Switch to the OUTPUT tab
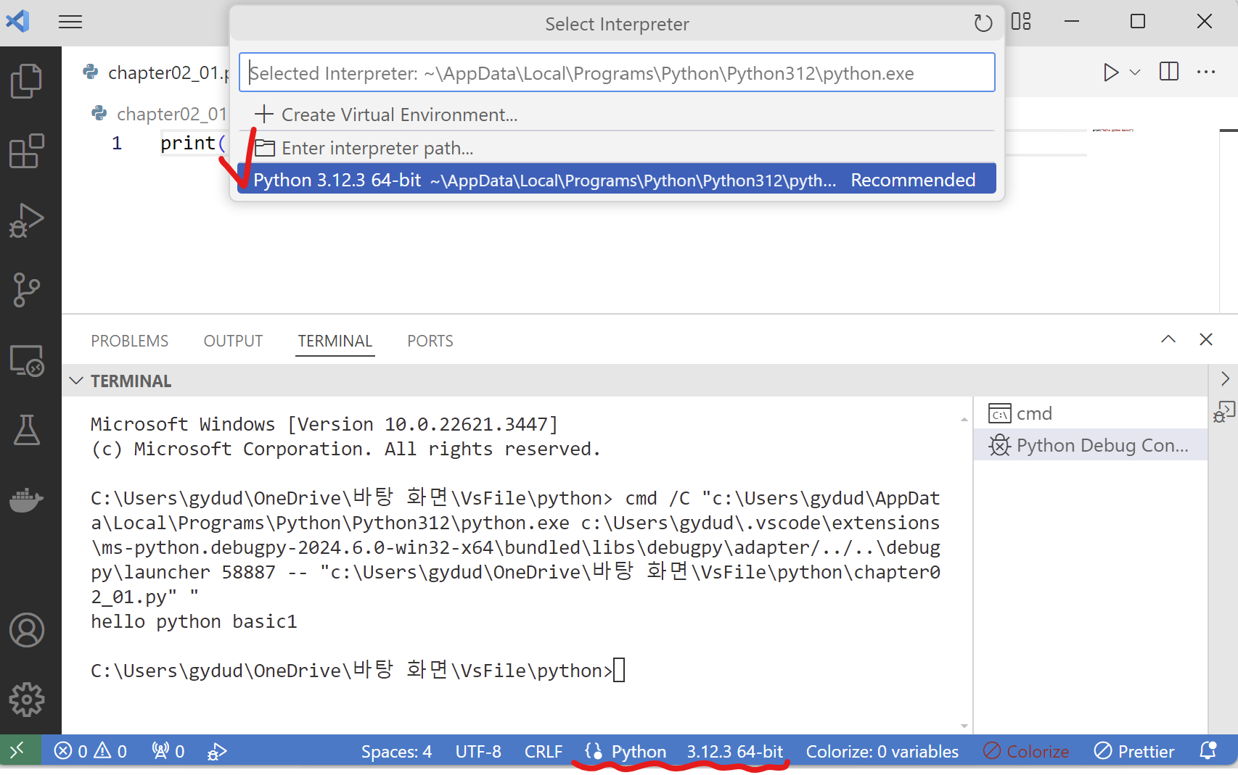Screen dimensions: 1238x775 click(233, 341)
